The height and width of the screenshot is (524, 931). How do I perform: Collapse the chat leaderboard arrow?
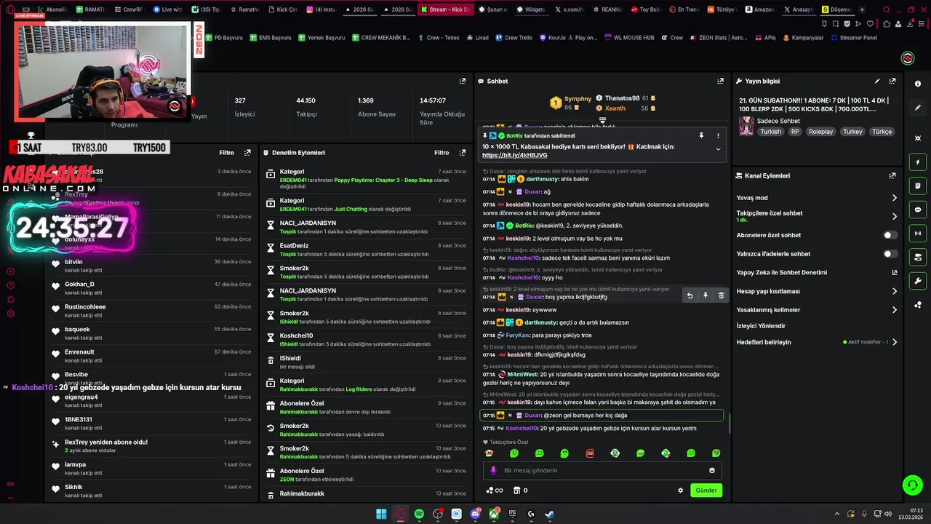(602, 120)
